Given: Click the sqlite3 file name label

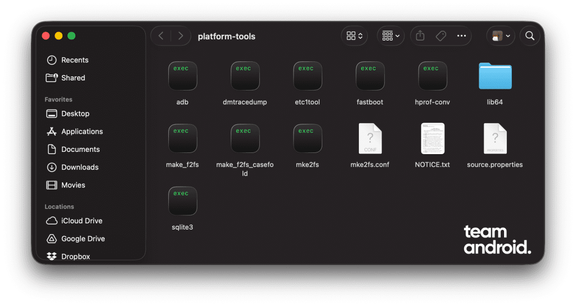Looking at the screenshot, I should click(182, 227).
